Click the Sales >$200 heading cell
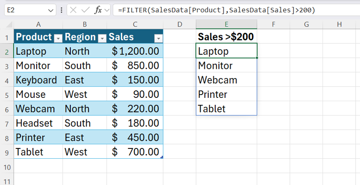Viewport: 360px width, 185px height. (x=226, y=37)
